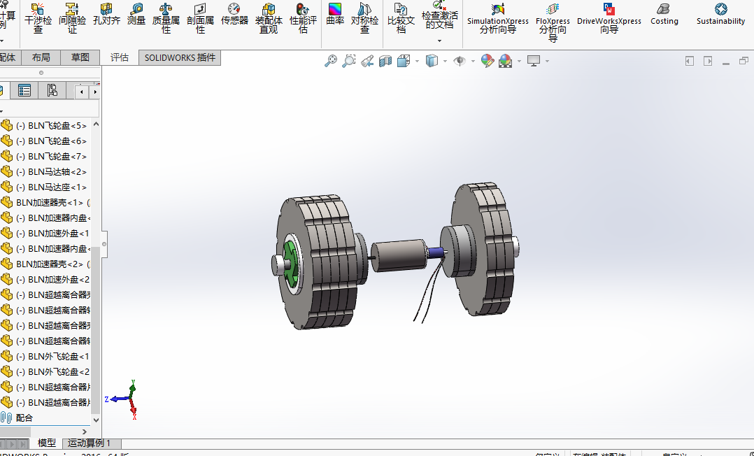
Task: Click Zoom to Area icon
Action: 348,61
